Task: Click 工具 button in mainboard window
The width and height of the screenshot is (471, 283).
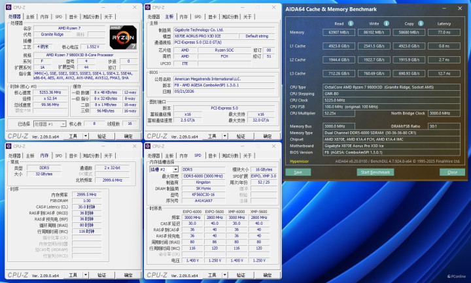Action: pyautogui.click(x=212, y=136)
